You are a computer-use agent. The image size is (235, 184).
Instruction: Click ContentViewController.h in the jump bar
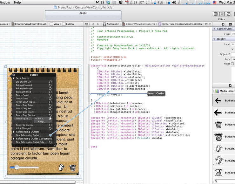click(140, 24)
